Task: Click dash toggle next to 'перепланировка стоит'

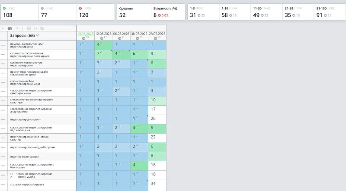Action: pyautogui.click(x=3, y=119)
